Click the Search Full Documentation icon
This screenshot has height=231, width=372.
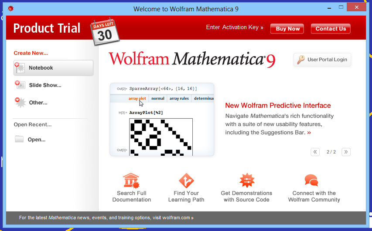click(131, 181)
